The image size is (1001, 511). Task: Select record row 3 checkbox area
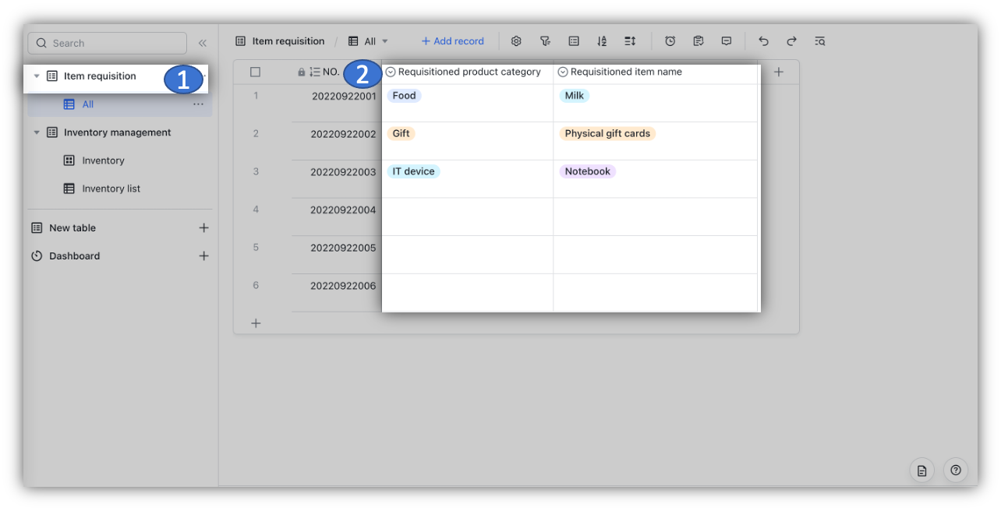256,172
